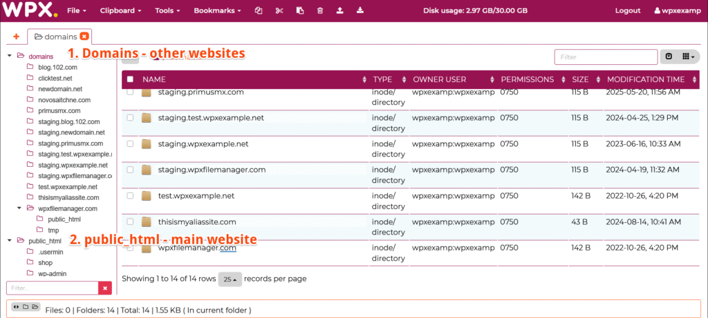Screen dimensions: 708x318
Task: Select .usermin in the folder tree
Action: tap(50, 252)
